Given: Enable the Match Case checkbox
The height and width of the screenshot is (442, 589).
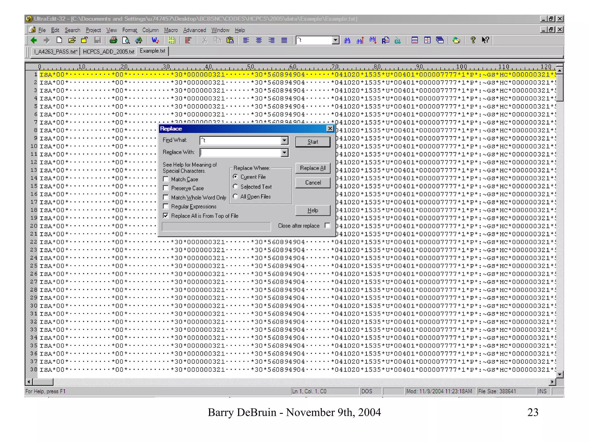Looking at the screenshot, I should (x=166, y=179).
